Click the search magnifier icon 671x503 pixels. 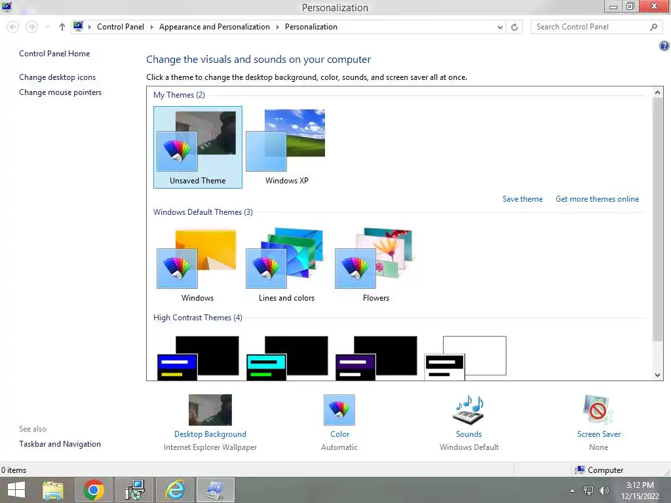653,27
